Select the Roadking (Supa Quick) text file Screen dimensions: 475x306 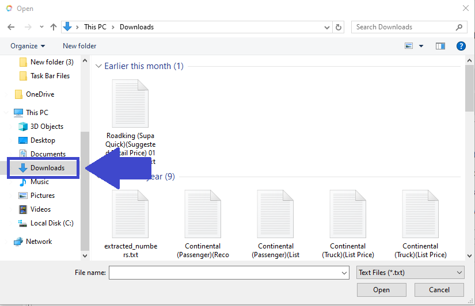point(130,122)
